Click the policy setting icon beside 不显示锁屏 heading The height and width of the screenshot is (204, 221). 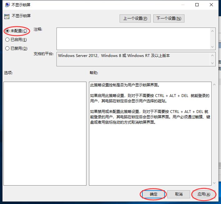coord(7,17)
